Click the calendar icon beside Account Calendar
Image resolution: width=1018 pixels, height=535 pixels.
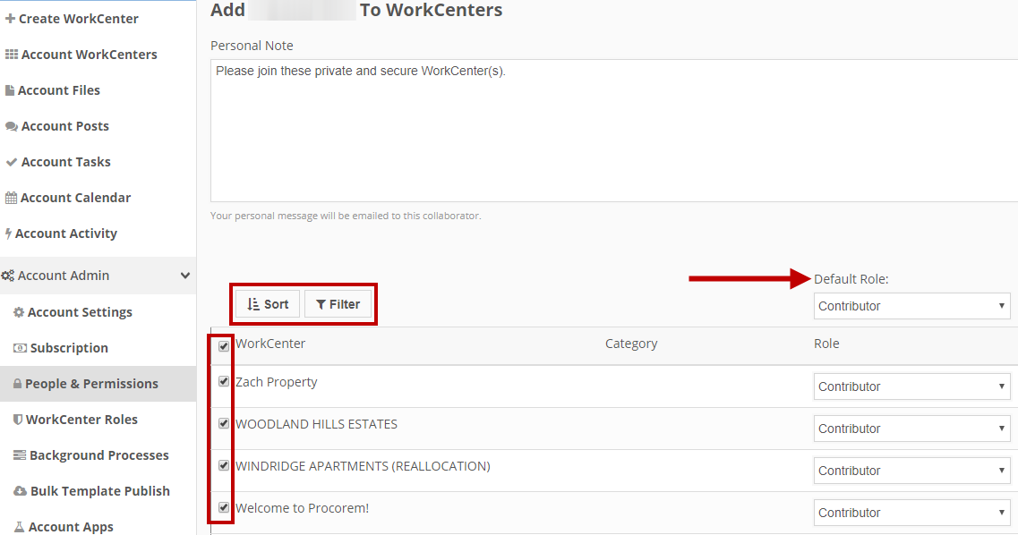[x=11, y=198]
